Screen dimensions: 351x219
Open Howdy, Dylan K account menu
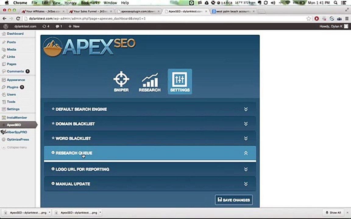334,26
